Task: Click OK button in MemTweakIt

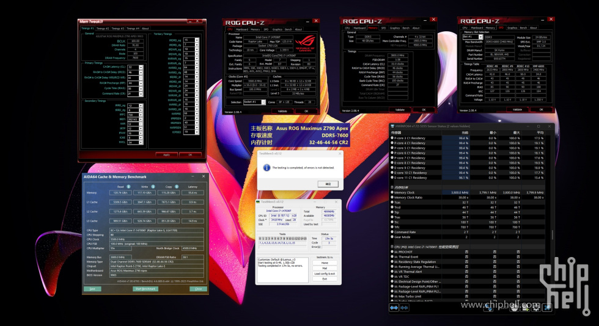Action: (190, 154)
